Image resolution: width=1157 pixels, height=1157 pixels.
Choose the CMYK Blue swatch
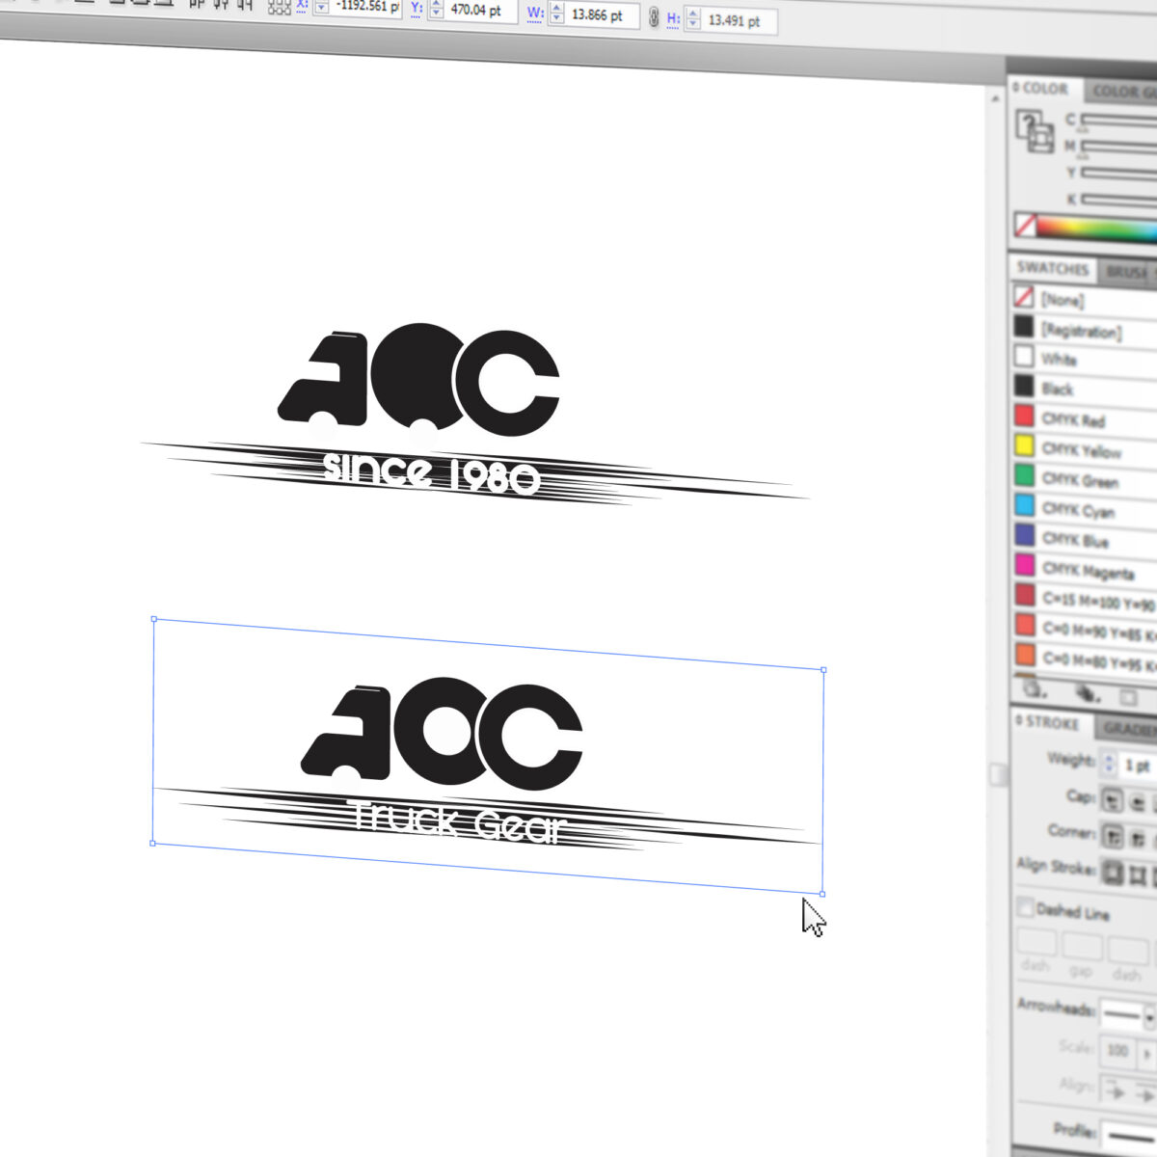coord(1086,538)
